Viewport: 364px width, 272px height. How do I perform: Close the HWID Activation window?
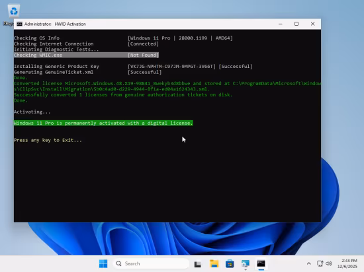(x=312, y=24)
